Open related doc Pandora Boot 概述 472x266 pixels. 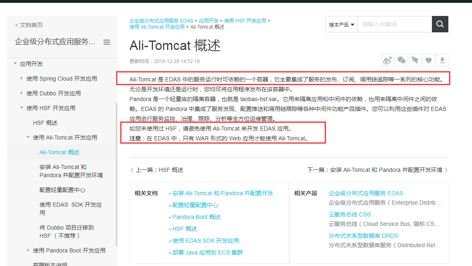click(x=196, y=217)
